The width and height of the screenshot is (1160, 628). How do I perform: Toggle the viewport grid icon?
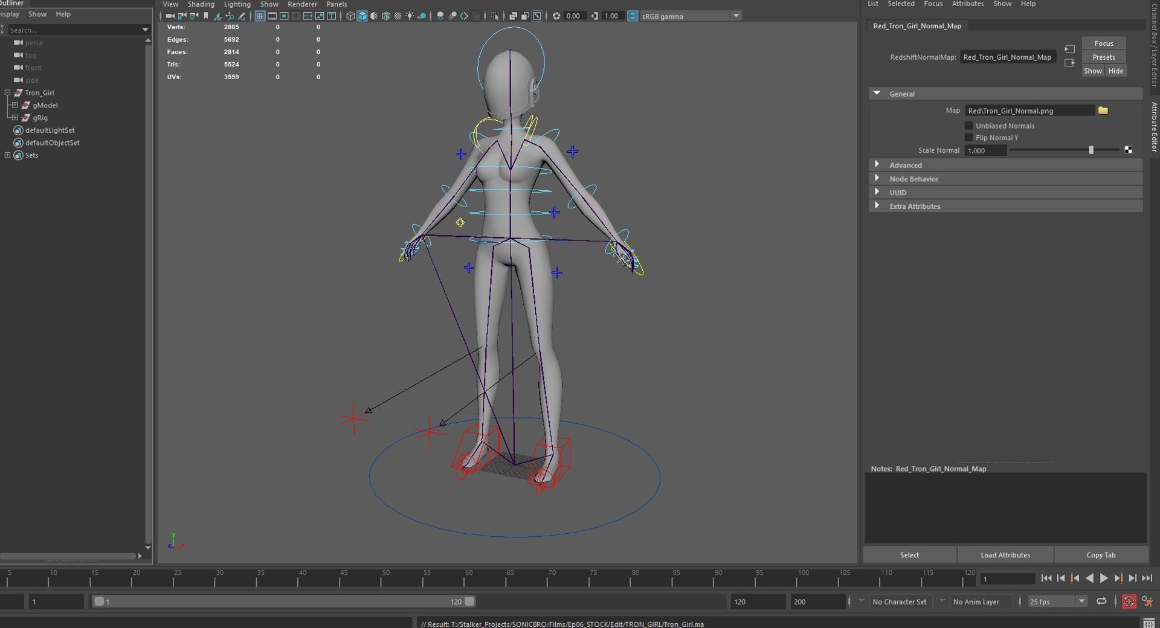(x=260, y=16)
